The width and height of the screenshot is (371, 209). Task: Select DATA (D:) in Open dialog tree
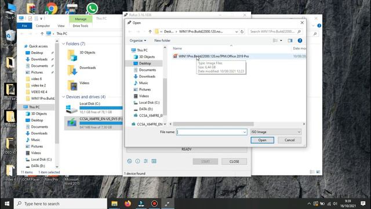pyautogui.click(x=146, y=109)
